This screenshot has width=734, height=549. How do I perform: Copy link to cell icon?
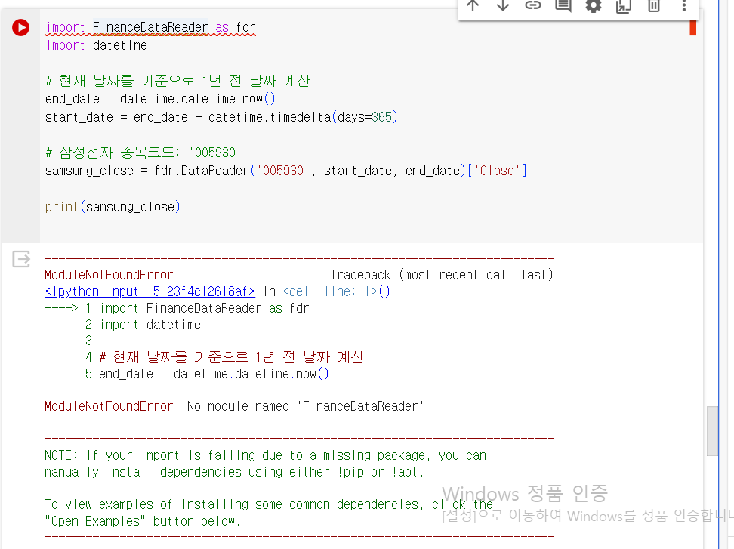532,5
